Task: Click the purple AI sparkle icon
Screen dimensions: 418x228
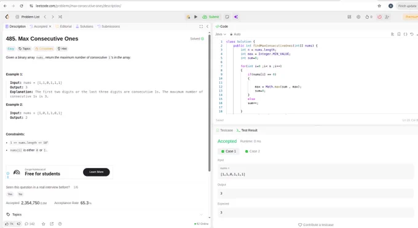Action: pyautogui.click(x=236, y=17)
